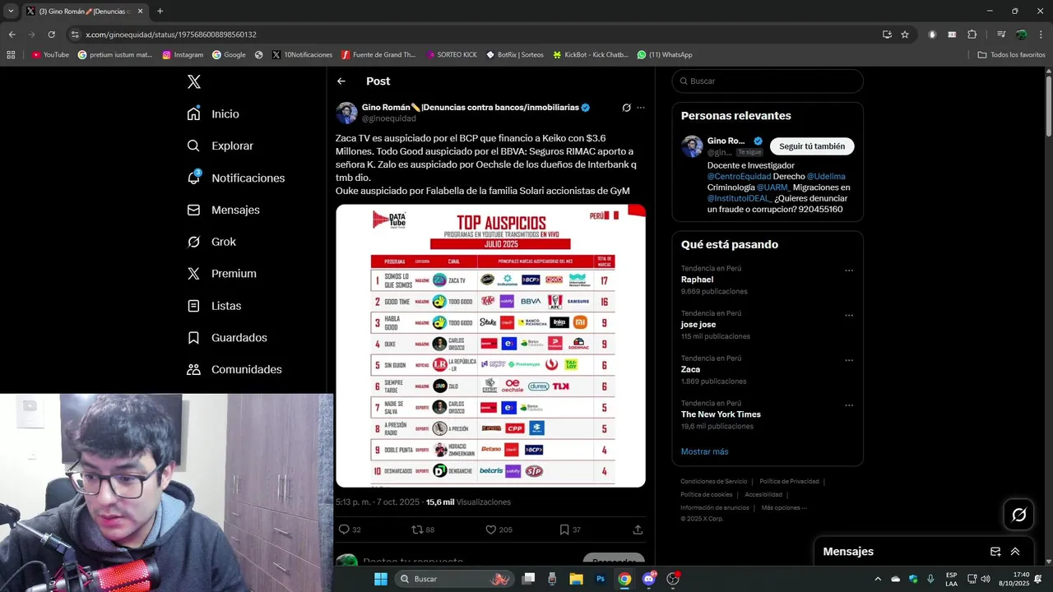Viewport: 1053px width, 592px height.
Task: Open Notificaciones in the sidebar
Action: tap(236, 178)
